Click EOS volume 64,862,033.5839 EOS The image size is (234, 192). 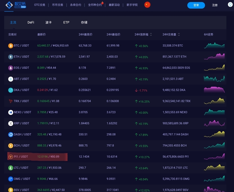point(176,68)
